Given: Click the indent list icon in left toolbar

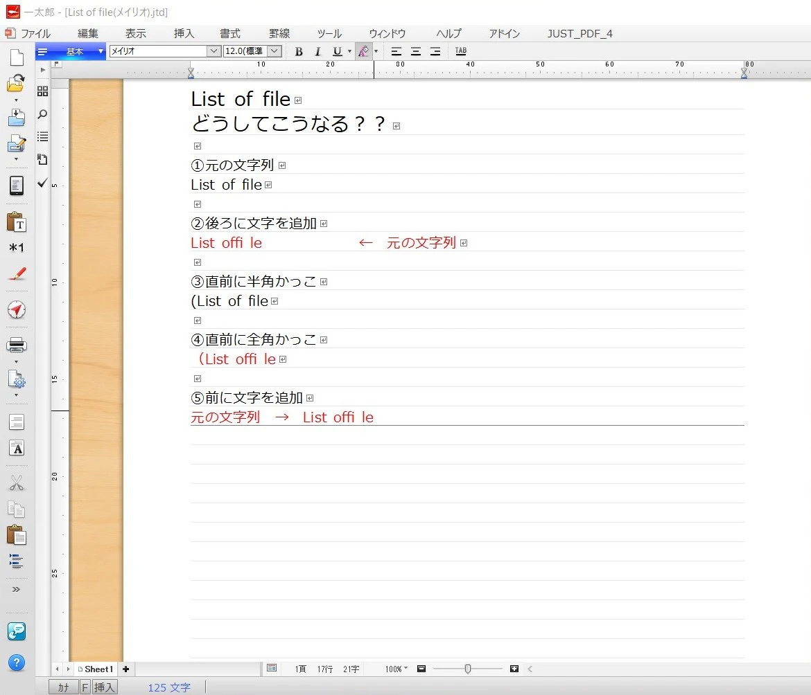Looking at the screenshot, I should tap(17, 561).
